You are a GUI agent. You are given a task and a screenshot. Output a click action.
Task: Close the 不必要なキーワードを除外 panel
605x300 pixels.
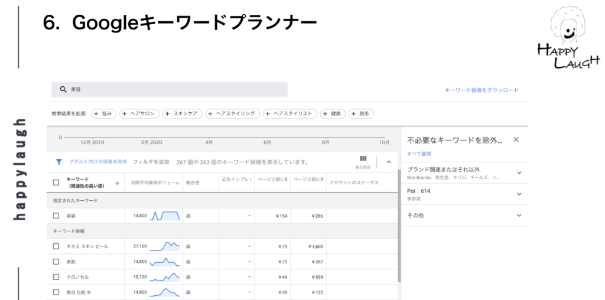coord(516,139)
